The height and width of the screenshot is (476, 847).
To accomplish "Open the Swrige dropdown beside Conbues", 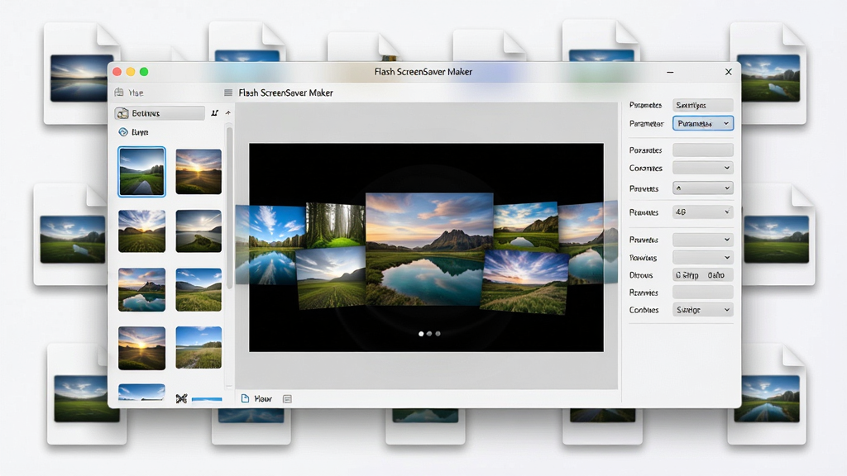I will point(703,310).
